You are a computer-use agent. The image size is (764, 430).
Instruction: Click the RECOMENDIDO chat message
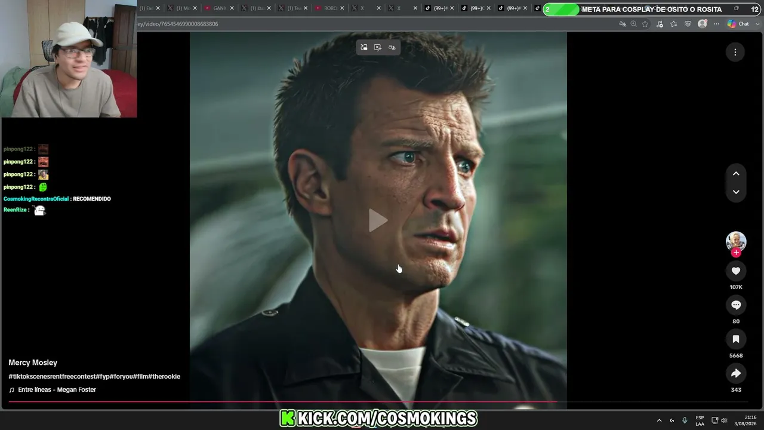point(92,199)
